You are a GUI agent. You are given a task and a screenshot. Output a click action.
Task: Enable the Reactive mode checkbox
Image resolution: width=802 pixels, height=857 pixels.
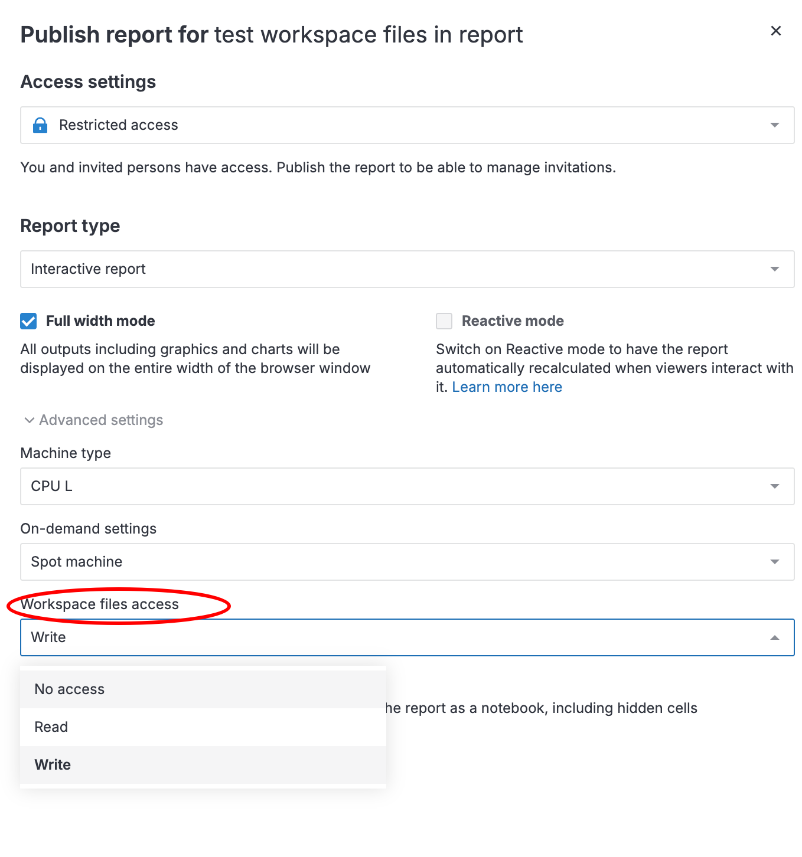pos(444,321)
